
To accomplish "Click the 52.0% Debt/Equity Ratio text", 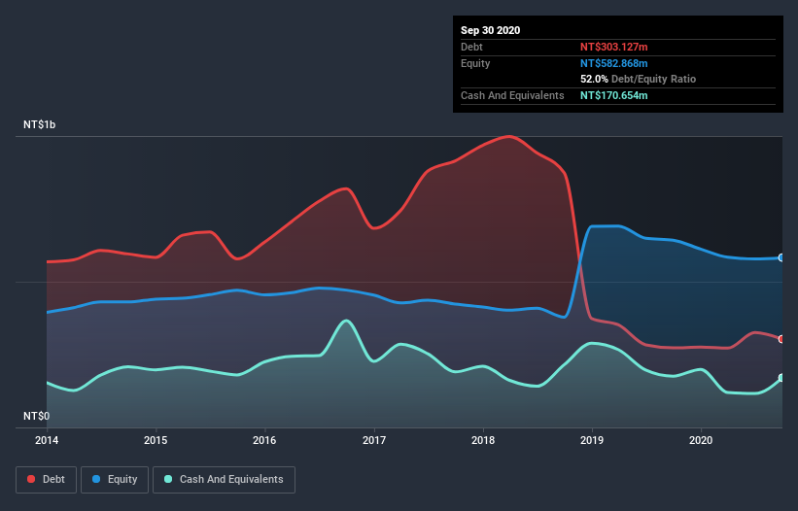I will point(639,79).
